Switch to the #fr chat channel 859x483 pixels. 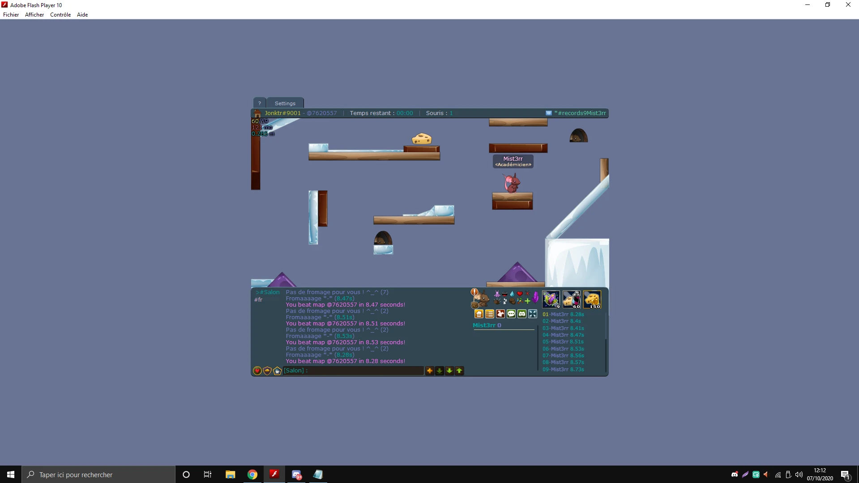pyautogui.click(x=258, y=299)
